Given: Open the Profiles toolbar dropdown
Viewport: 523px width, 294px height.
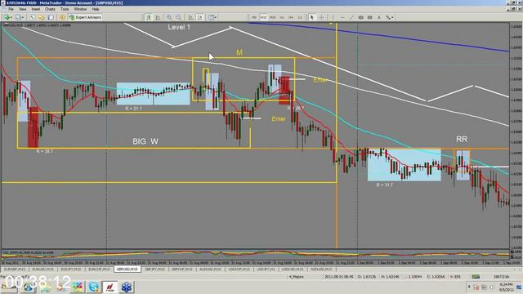Looking at the screenshot, I should [19, 17].
